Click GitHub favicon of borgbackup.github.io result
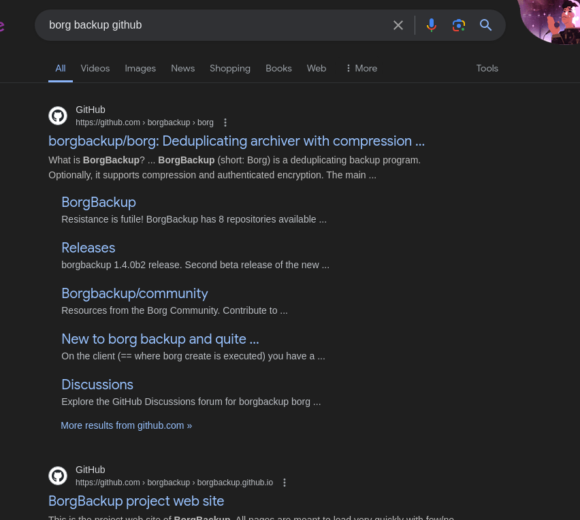 pyautogui.click(x=58, y=476)
